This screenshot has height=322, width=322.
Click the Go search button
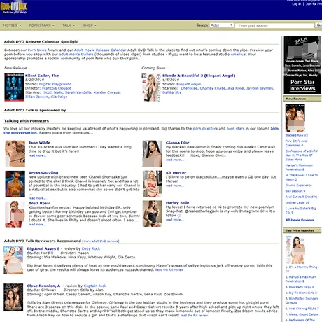pyautogui.click(x=319, y=25)
